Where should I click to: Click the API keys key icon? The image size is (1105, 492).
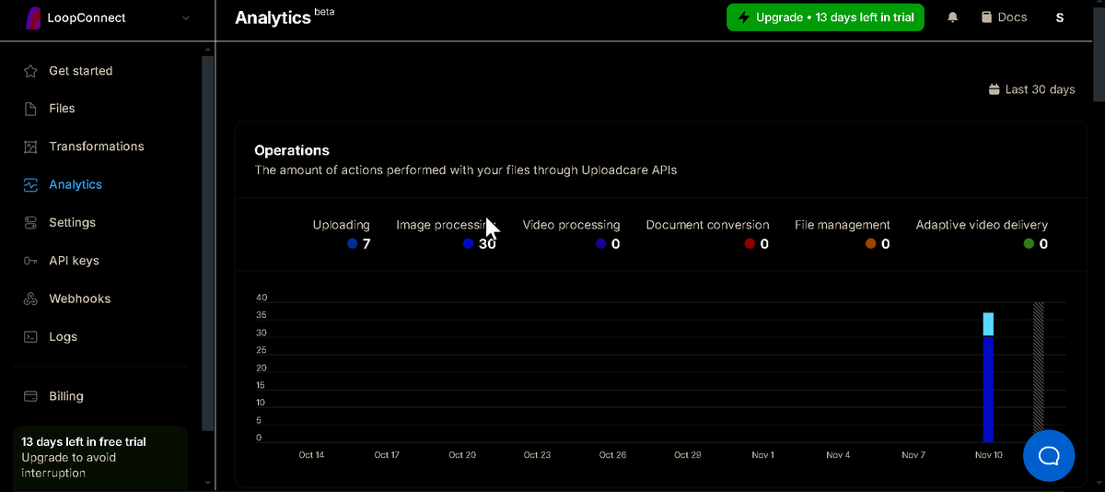tap(30, 261)
